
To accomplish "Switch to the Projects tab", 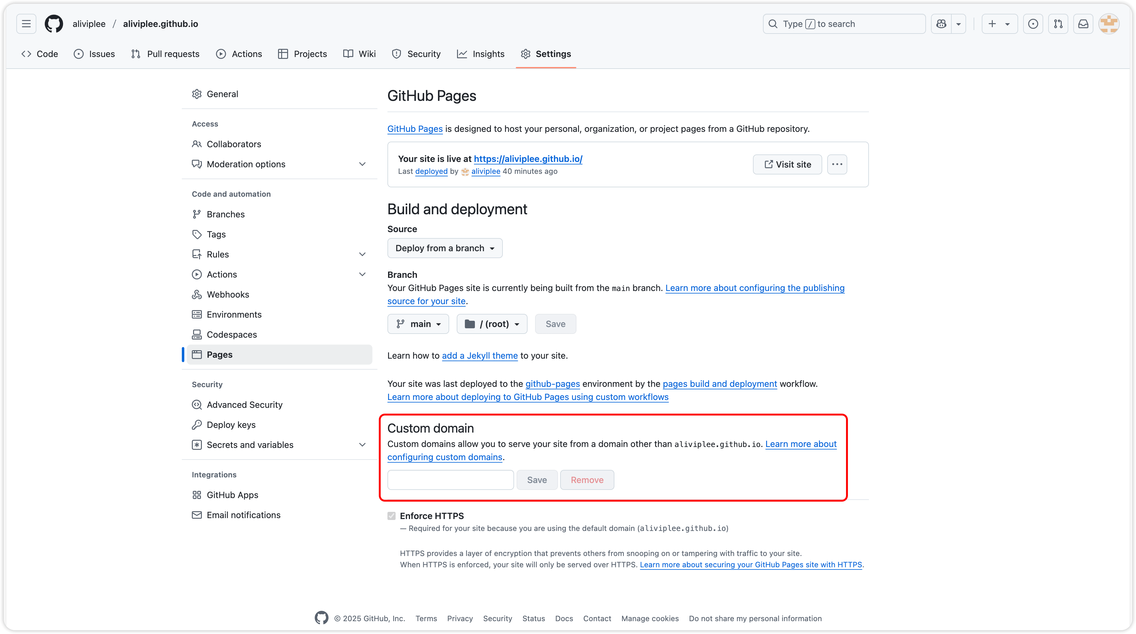I will tap(302, 54).
